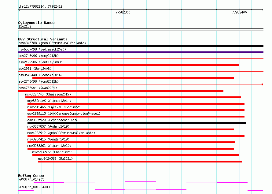272x194 pixels.
Task: Open nsv4736001 (Quan2021) variant
Action: tap(38, 88)
